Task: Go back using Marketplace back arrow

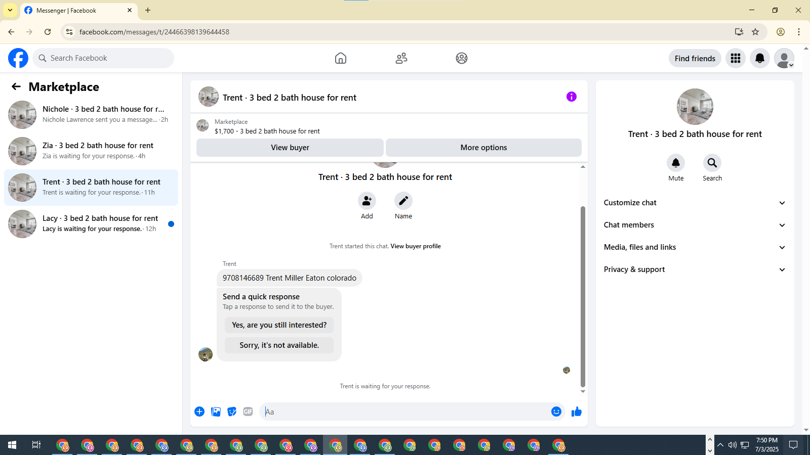Action: (x=16, y=86)
